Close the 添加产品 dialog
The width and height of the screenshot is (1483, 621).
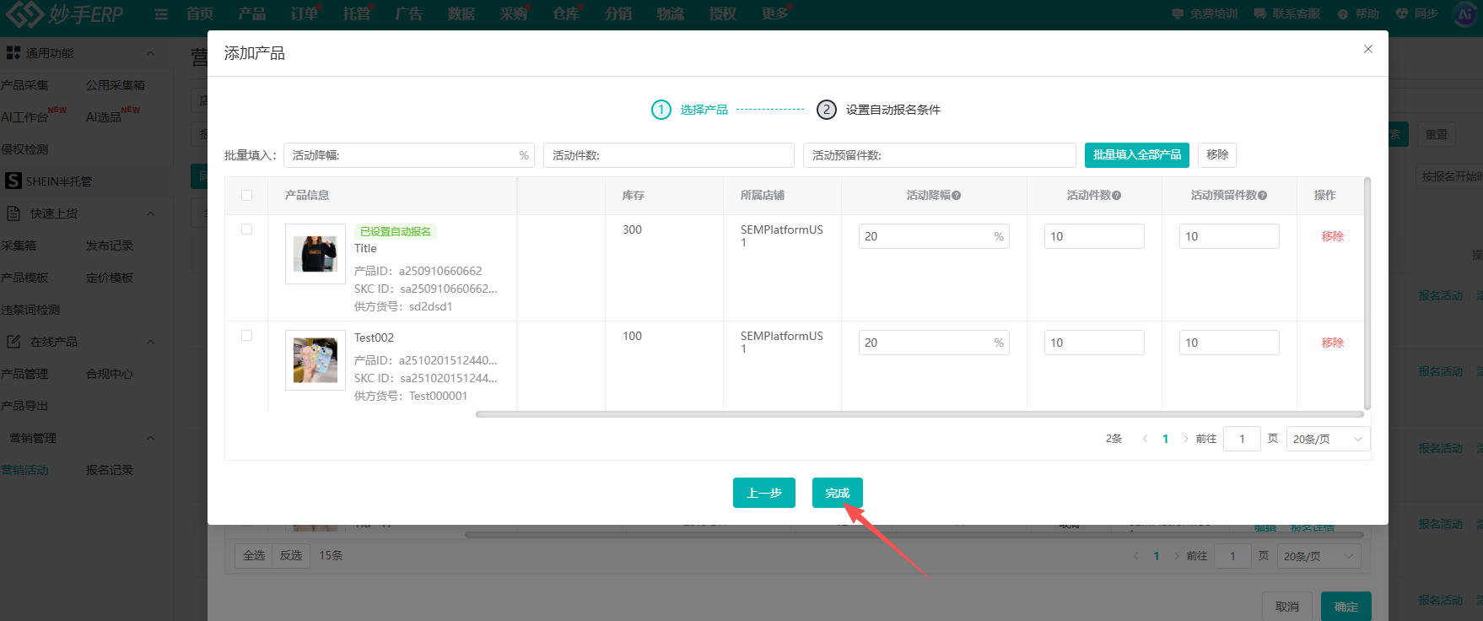(1367, 49)
